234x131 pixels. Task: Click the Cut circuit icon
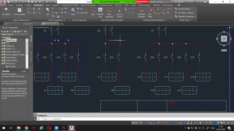click(80, 9)
